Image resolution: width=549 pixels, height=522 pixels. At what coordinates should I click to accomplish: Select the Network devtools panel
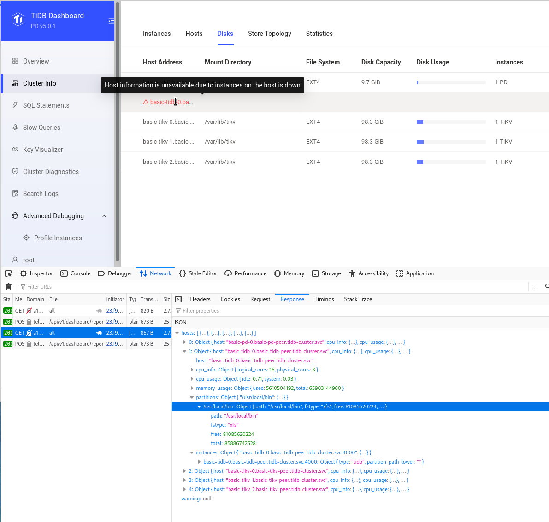point(155,273)
